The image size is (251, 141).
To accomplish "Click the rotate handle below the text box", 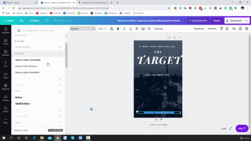I will tap(156, 119).
